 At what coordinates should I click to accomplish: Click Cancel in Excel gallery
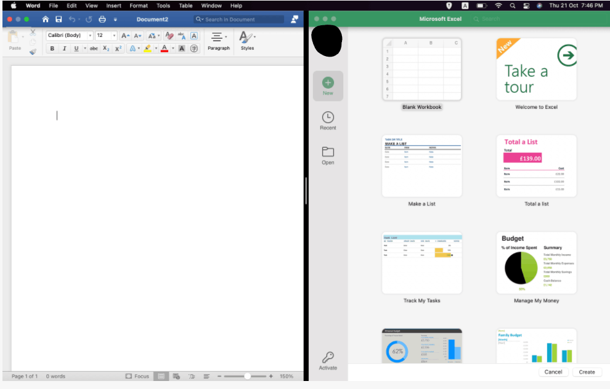click(553, 372)
